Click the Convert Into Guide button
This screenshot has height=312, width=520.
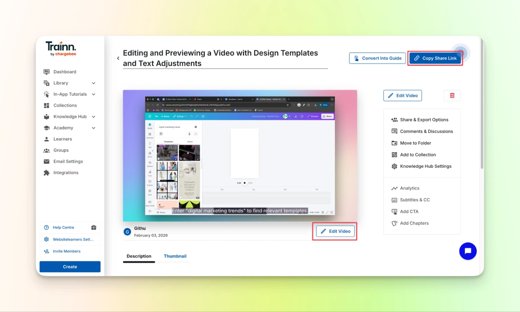click(377, 58)
